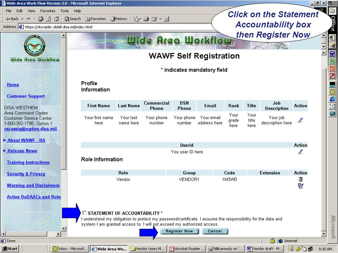The width and height of the screenshot is (338, 253).
Task: Open the History pane from the toolbar
Action: [x=119, y=19]
